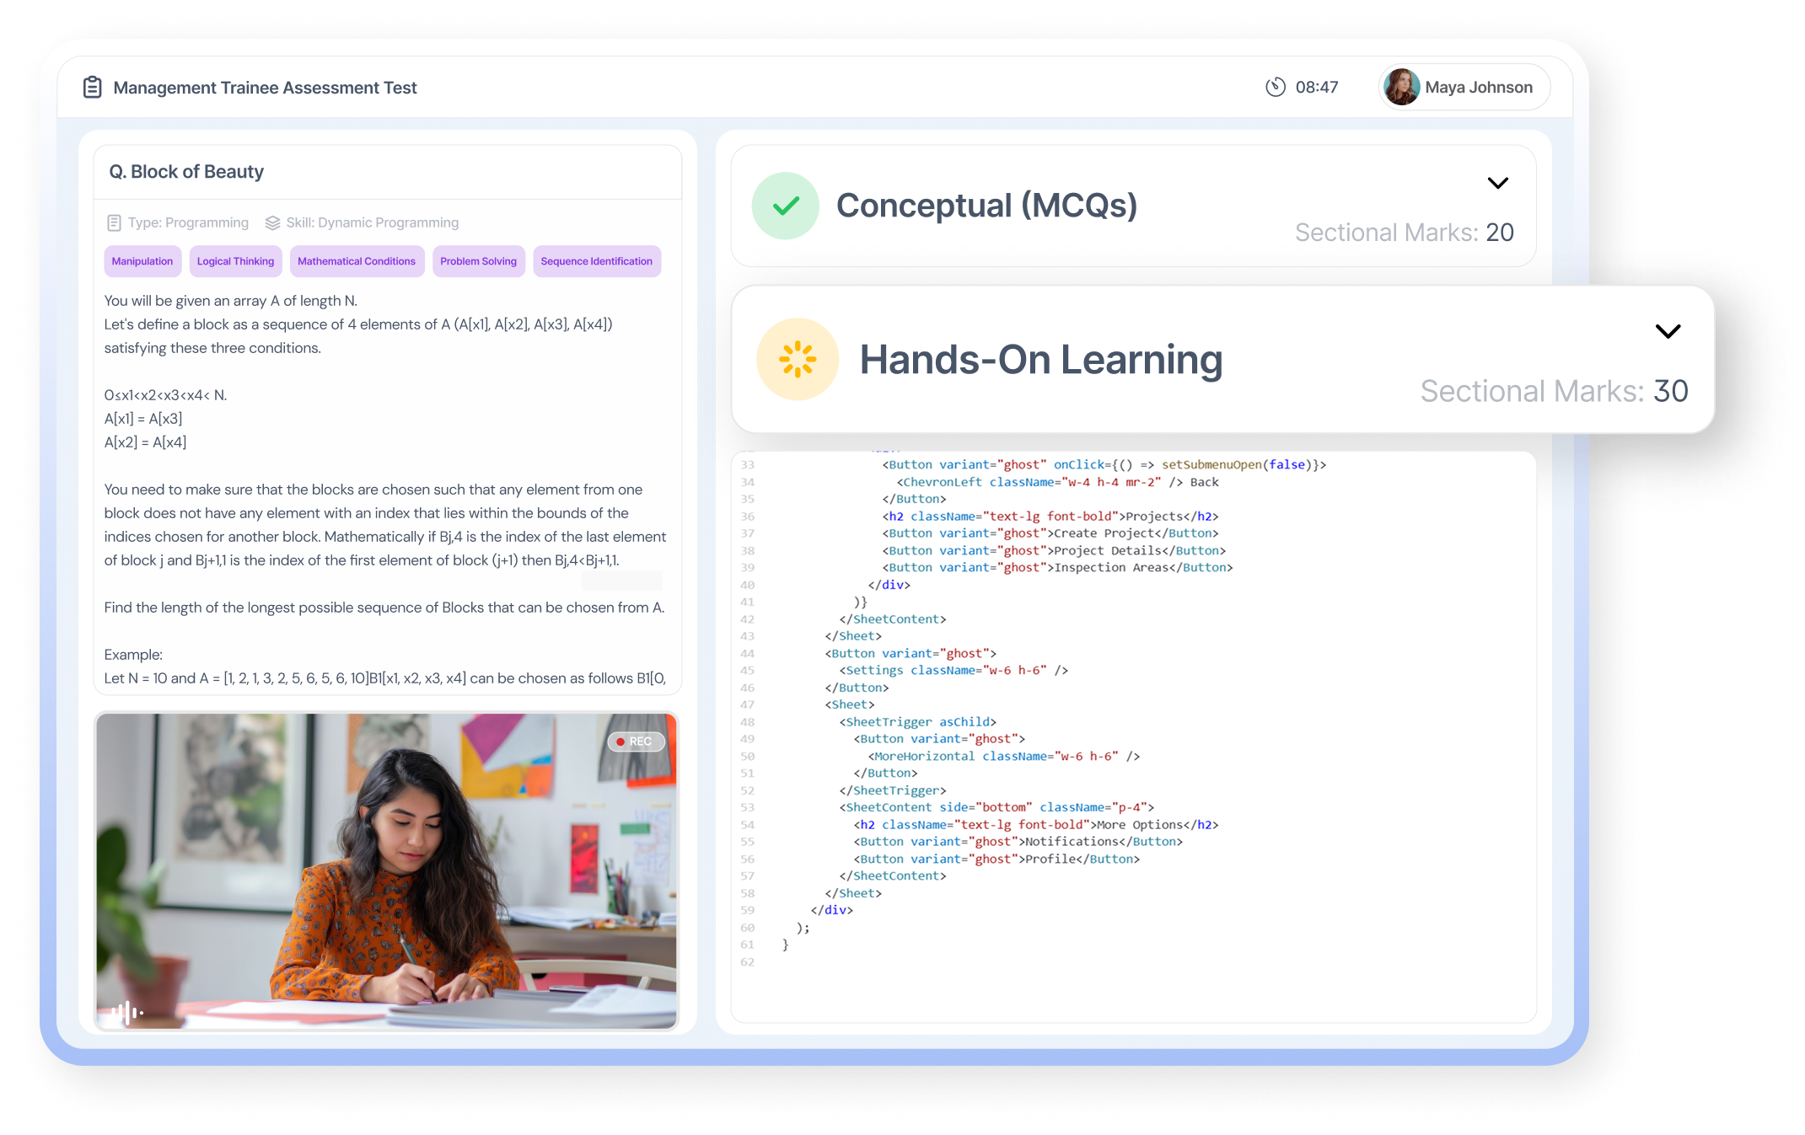Select the Manipulation tag
Viewport: 1805px width, 1135px height.
click(x=142, y=261)
